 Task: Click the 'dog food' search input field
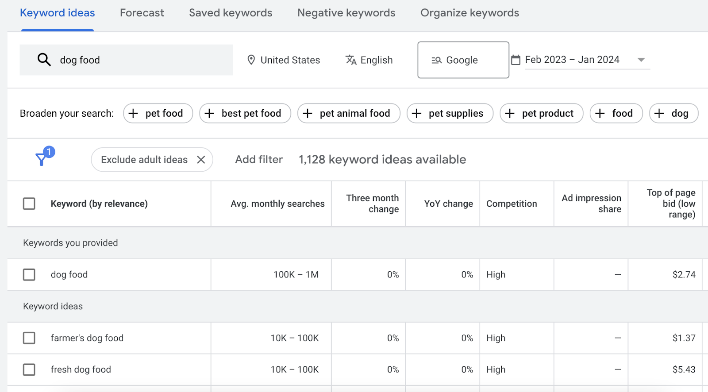tap(142, 60)
